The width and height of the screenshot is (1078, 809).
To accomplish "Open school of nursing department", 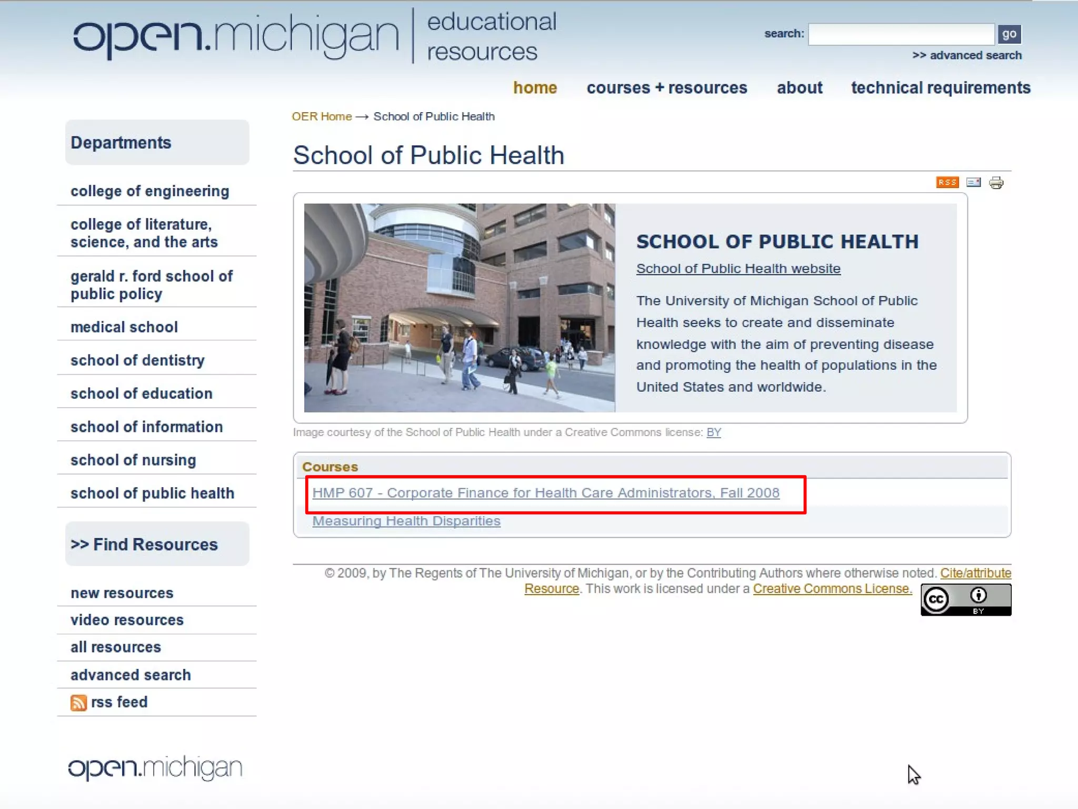I will coord(133,460).
